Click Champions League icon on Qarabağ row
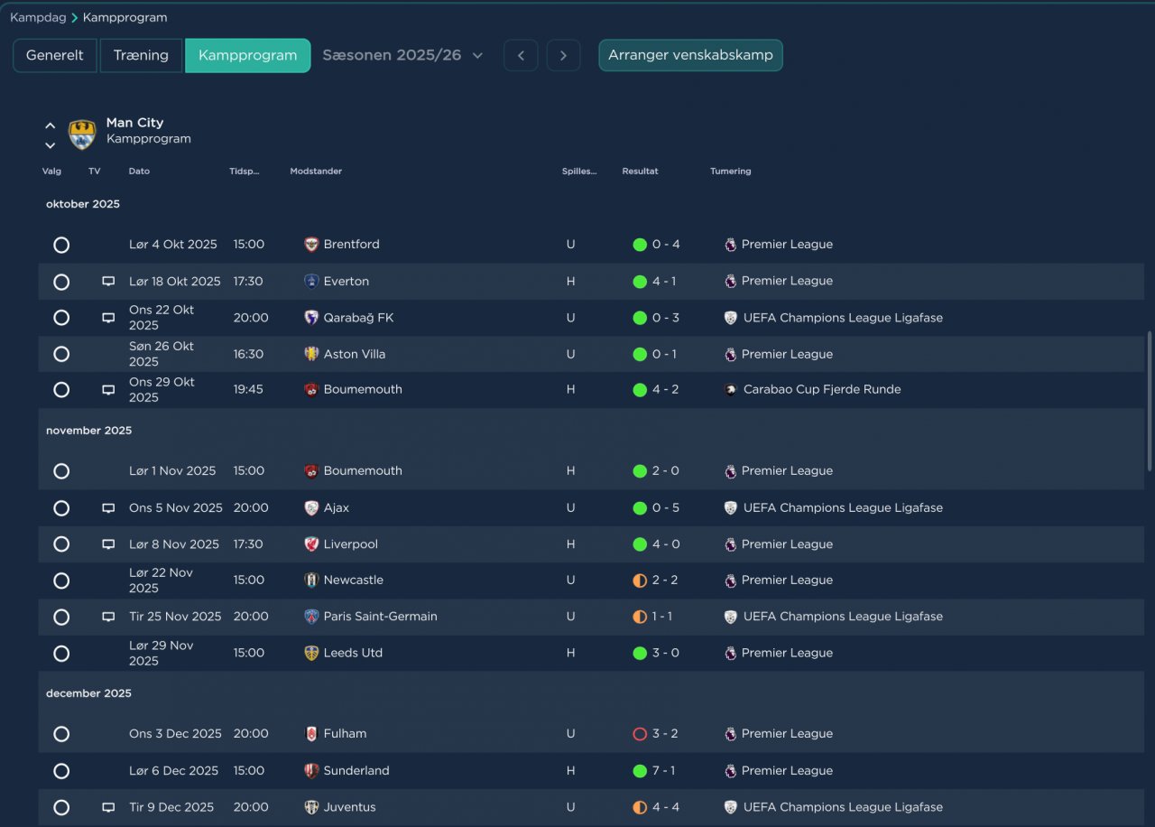1155x827 pixels. tap(731, 318)
